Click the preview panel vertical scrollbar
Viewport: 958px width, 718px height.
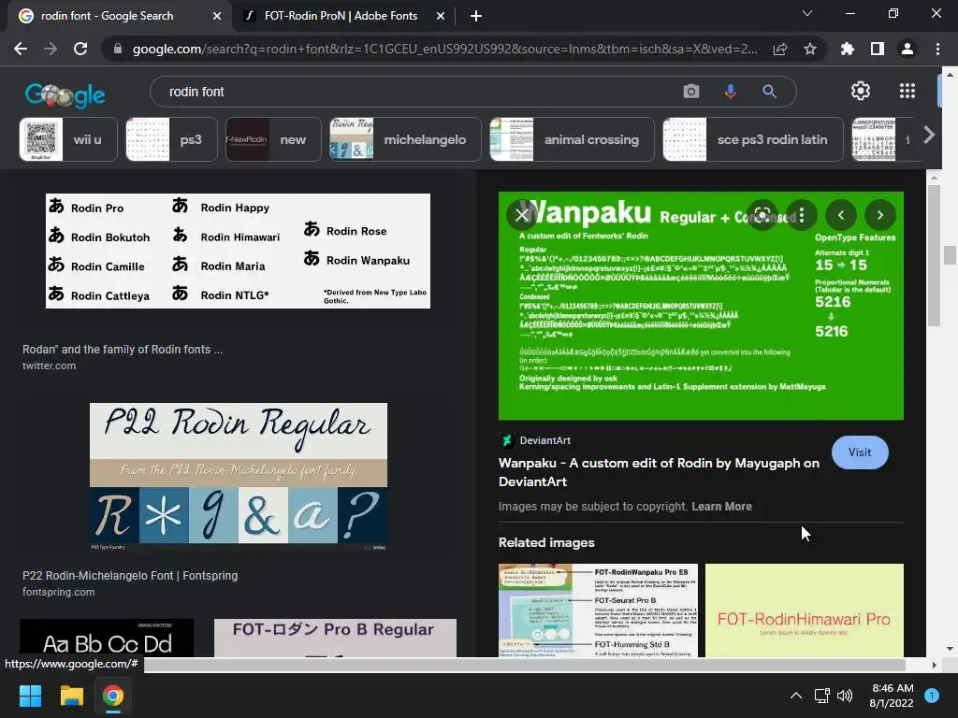933,256
